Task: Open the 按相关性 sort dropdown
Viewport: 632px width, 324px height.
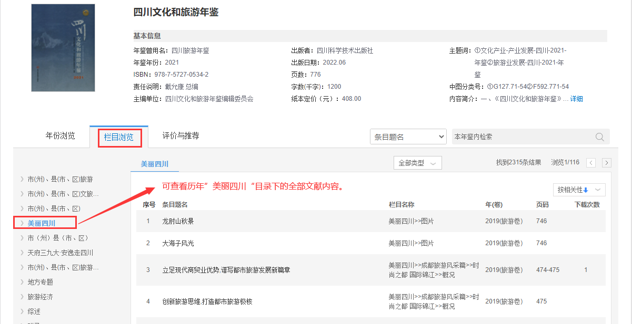Action: point(579,190)
